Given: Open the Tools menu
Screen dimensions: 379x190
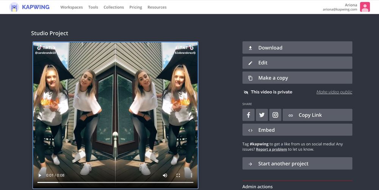Looking at the screenshot, I should pyautogui.click(x=93, y=7).
